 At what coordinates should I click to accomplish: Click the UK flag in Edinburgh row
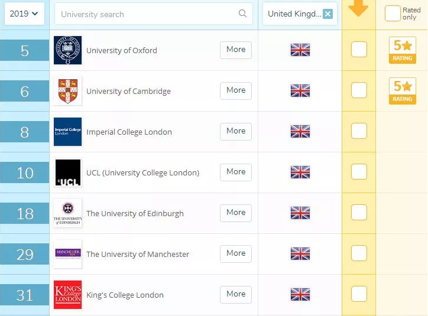click(300, 213)
